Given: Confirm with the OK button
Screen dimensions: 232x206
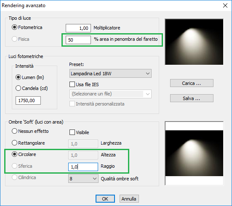Looking at the screenshot, I should click(x=105, y=199).
